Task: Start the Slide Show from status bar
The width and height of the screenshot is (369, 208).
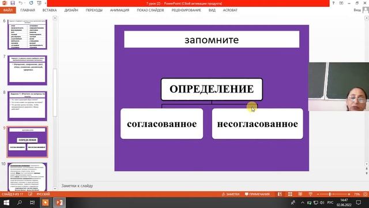Action: (x=310, y=194)
